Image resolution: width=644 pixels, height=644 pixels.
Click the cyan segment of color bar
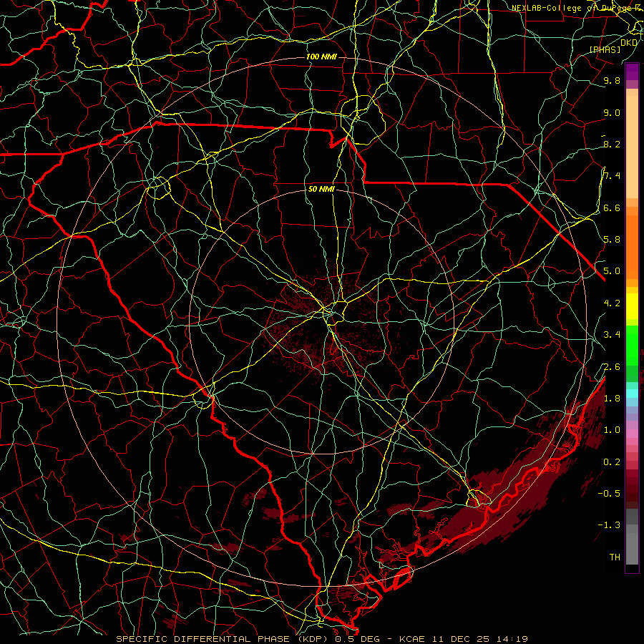[632, 394]
